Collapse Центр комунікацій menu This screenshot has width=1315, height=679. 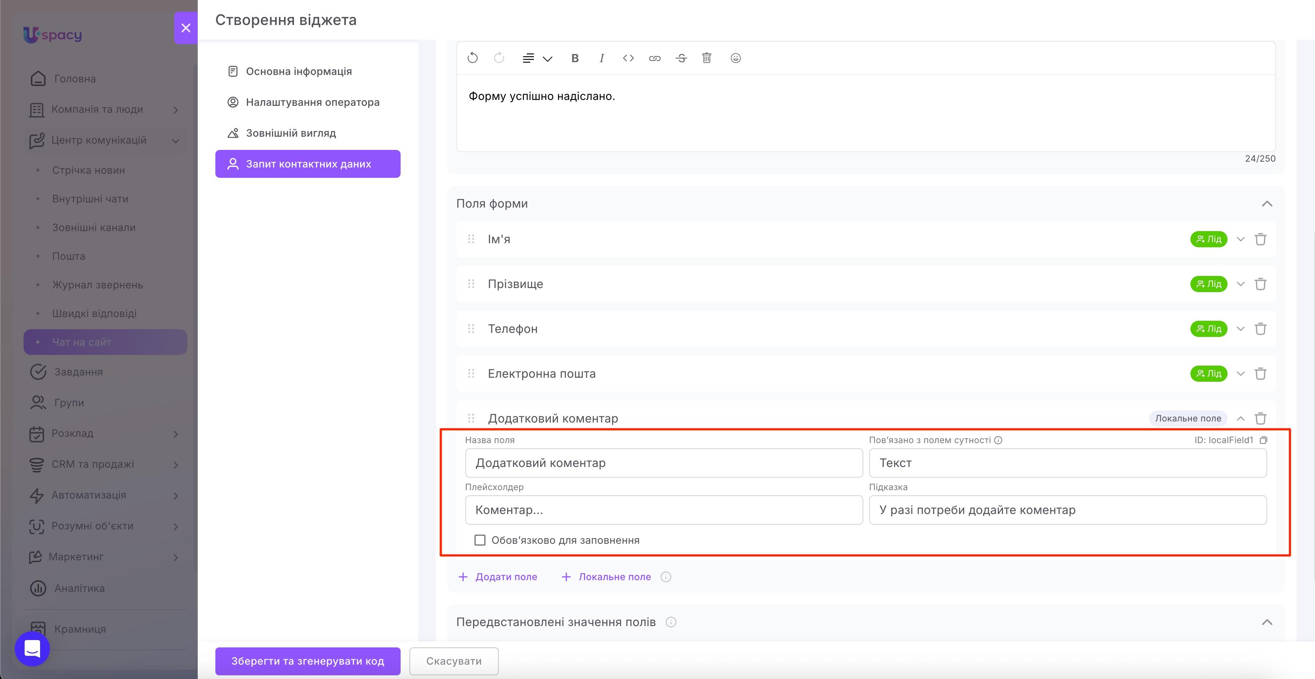point(105,140)
